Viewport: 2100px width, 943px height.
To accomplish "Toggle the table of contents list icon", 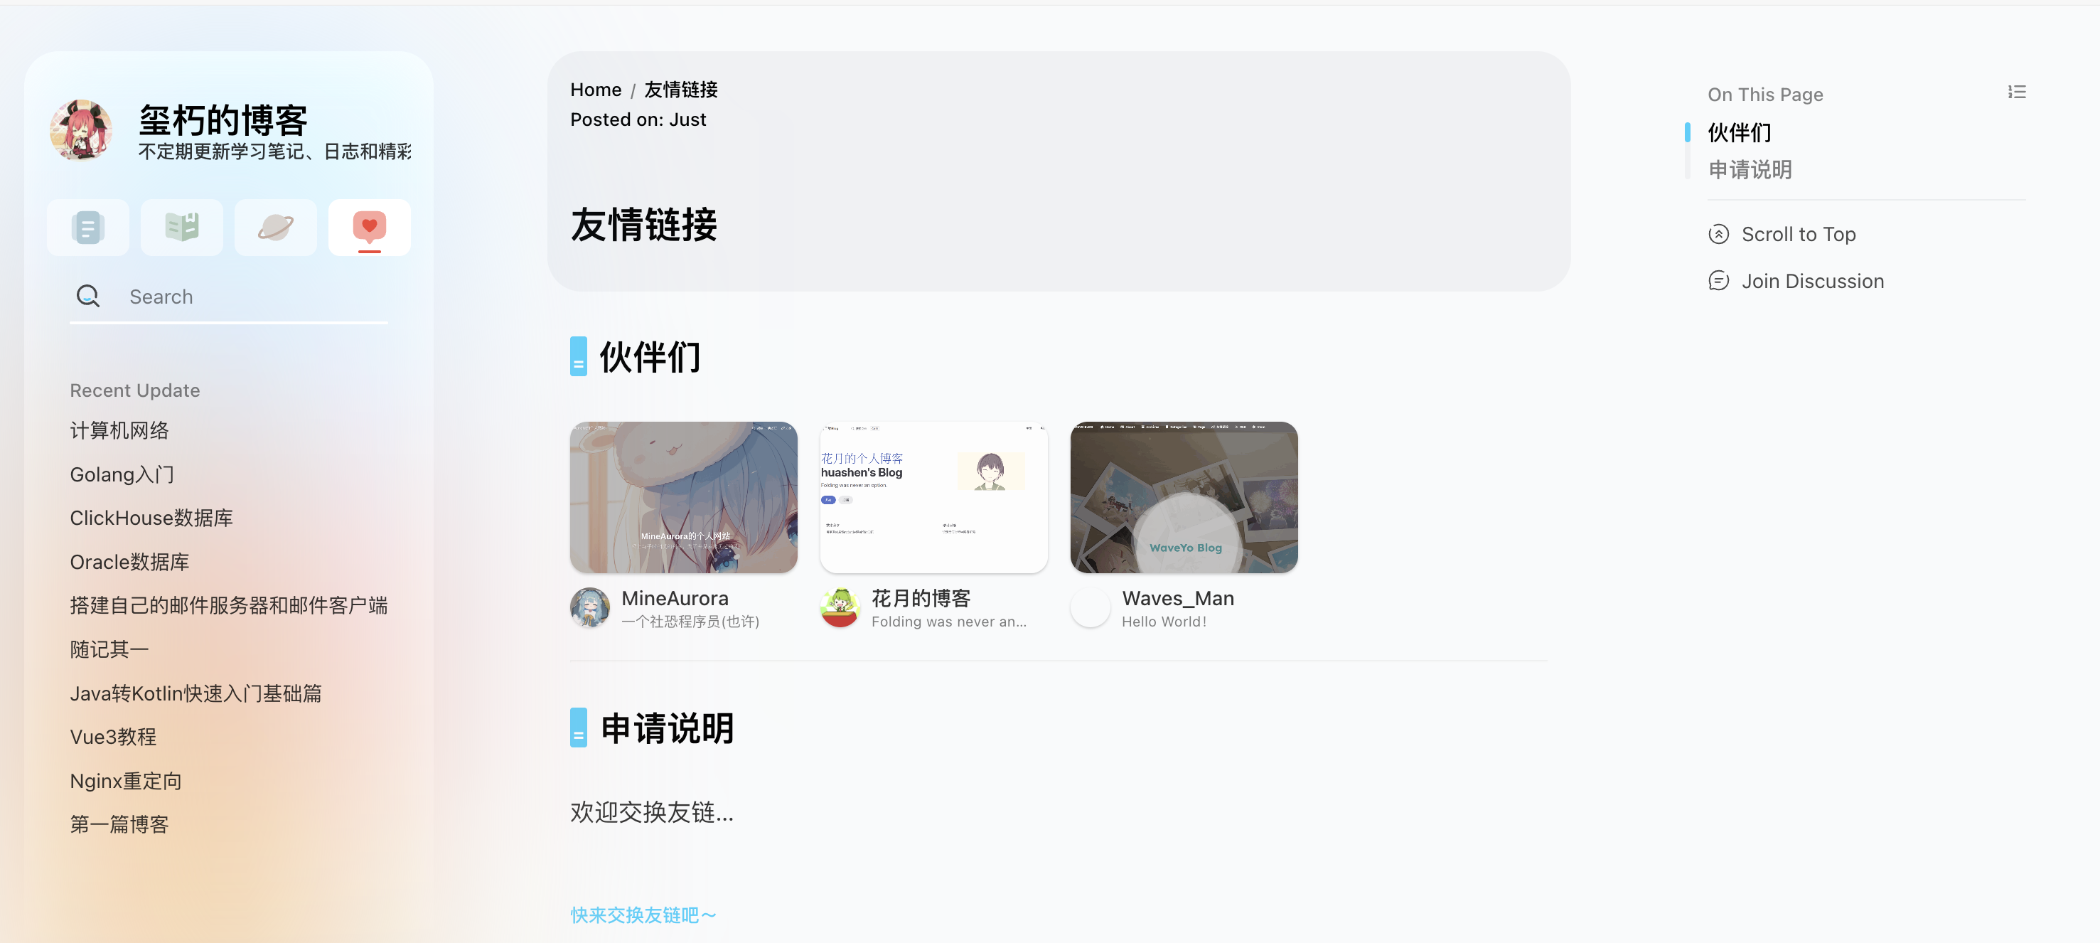I will (x=2016, y=92).
